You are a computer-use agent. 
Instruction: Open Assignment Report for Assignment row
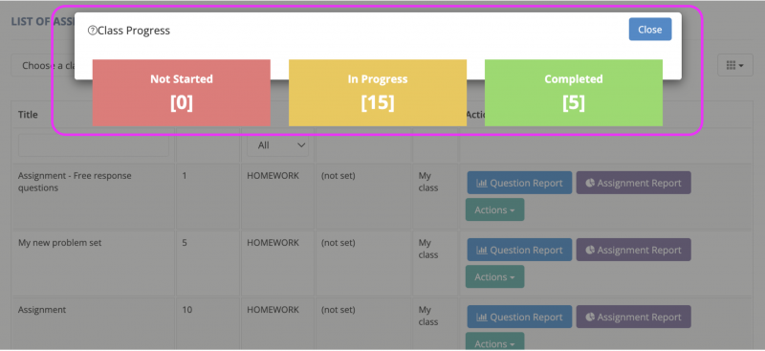(x=633, y=317)
